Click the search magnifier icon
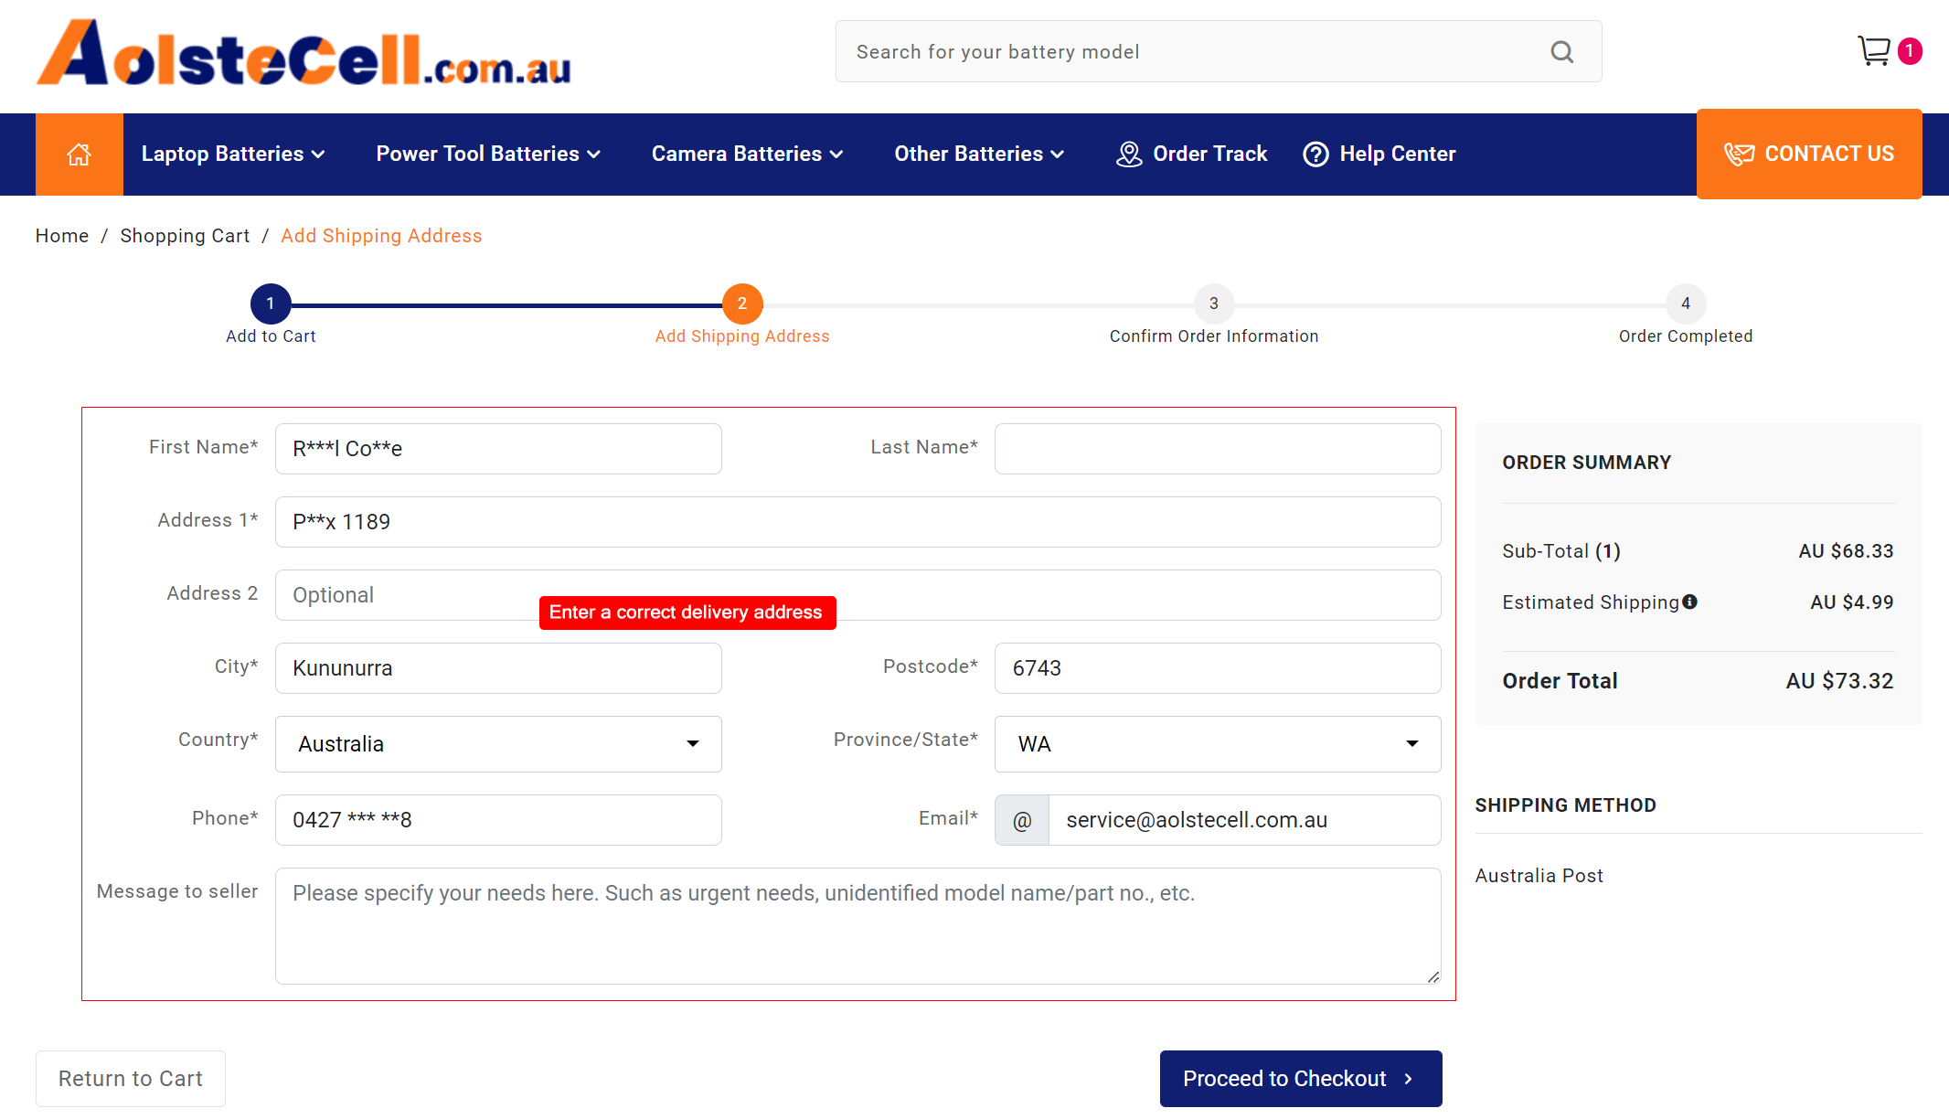Viewport: 1949px width, 1119px height. [x=1562, y=52]
